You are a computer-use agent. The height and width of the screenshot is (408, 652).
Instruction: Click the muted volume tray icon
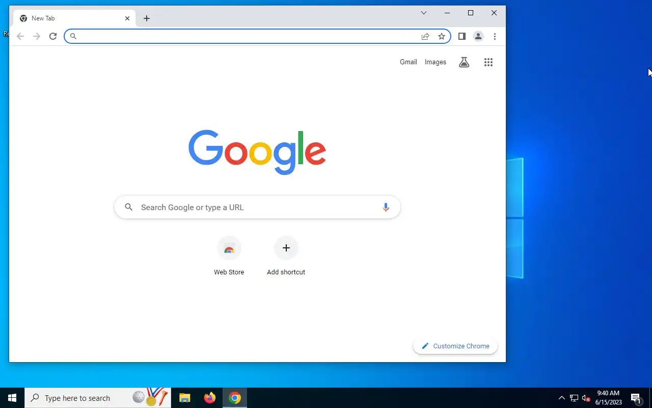(x=586, y=398)
